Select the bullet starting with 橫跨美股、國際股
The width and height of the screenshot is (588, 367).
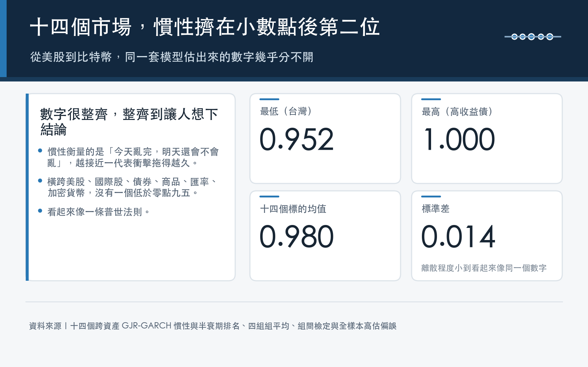coord(133,187)
